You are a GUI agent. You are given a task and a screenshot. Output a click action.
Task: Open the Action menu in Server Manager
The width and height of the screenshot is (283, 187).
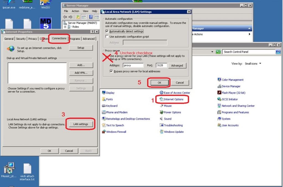click(75, 11)
